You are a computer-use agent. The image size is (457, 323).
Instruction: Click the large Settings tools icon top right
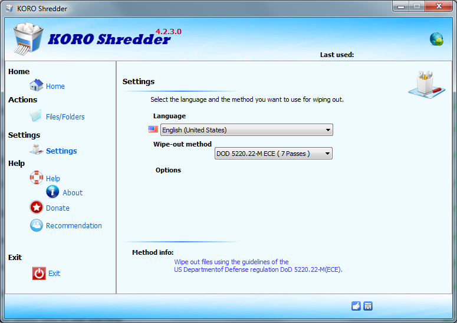pyautogui.click(x=427, y=85)
